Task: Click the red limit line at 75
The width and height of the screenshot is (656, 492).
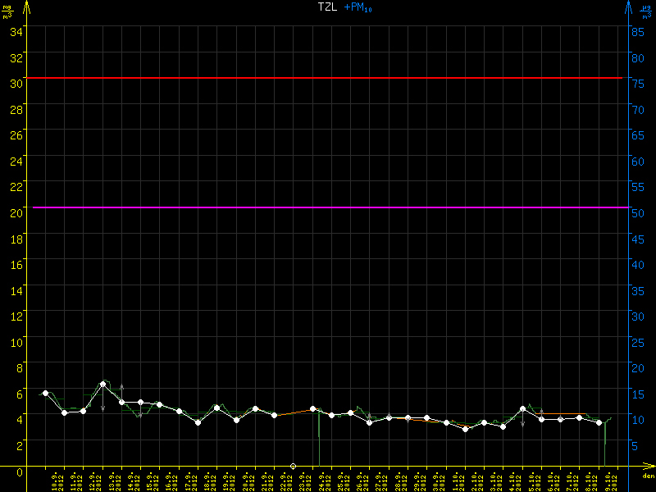Action: point(328,78)
